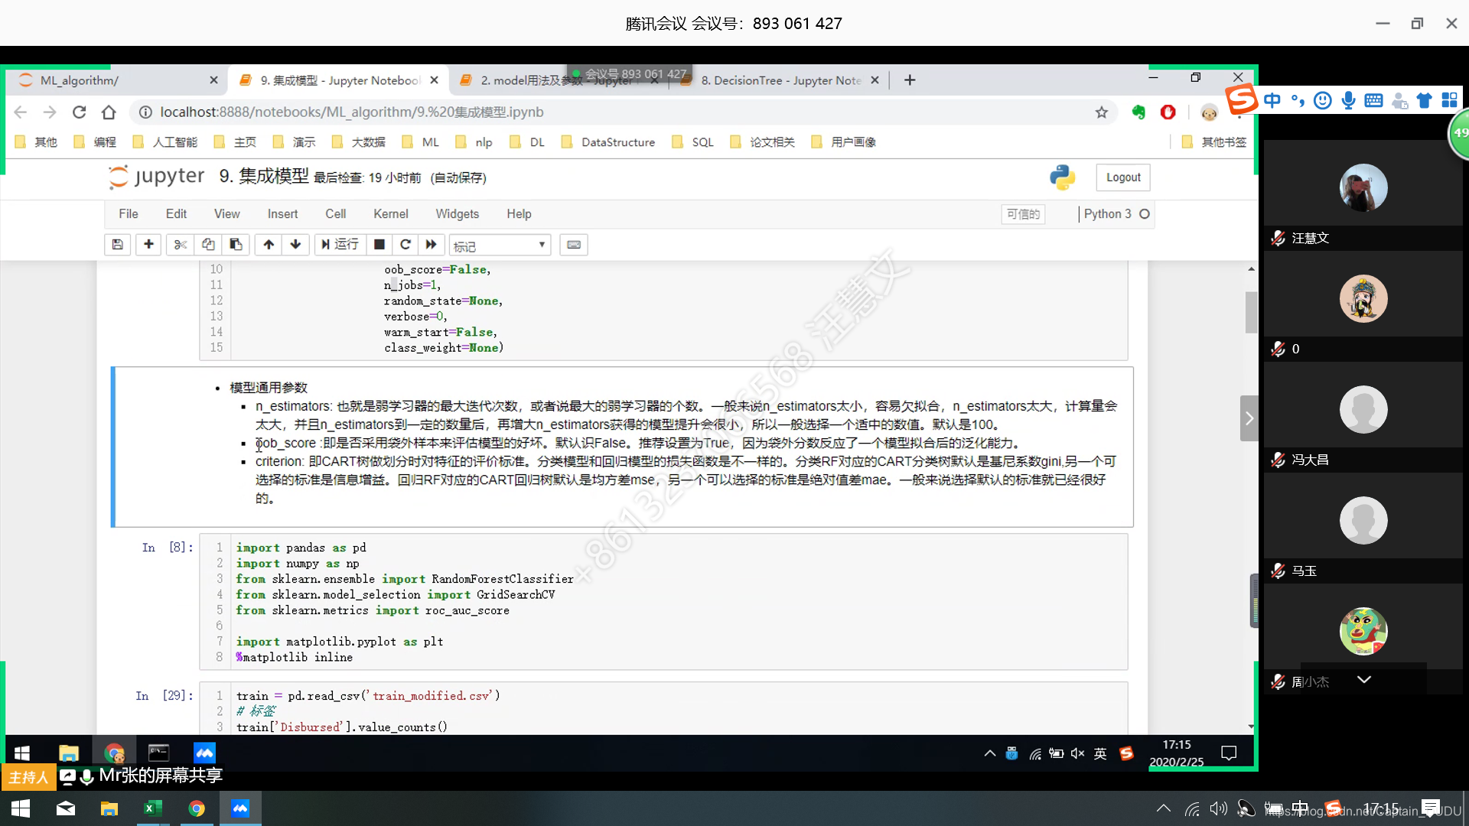Insert a cell below with plus icon
Screen dimensions: 1469x826
point(148,245)
